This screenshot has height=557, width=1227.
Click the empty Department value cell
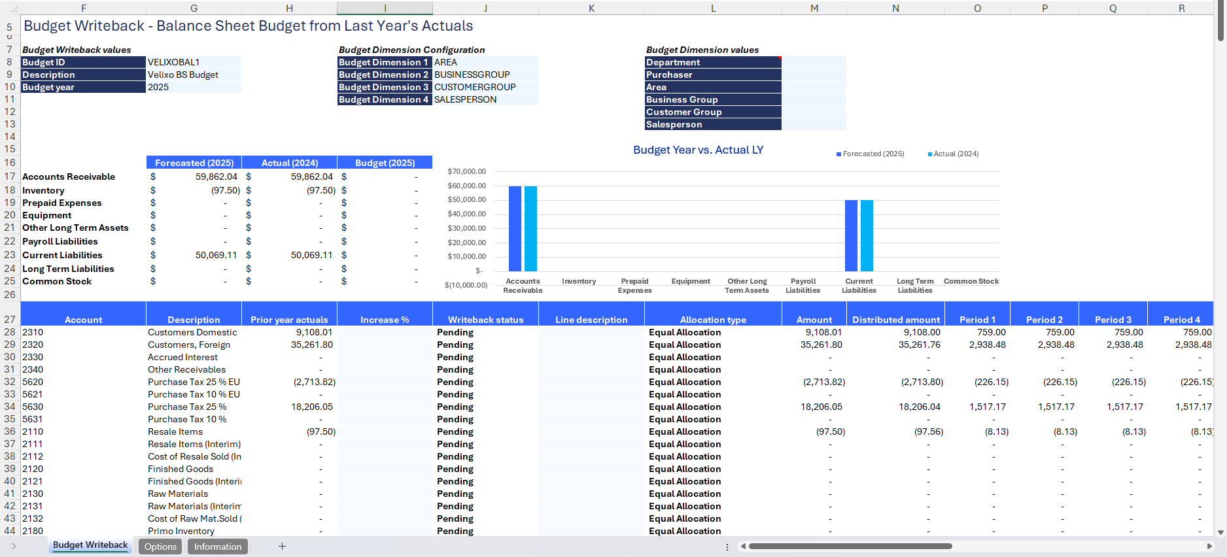click(814, 62)
